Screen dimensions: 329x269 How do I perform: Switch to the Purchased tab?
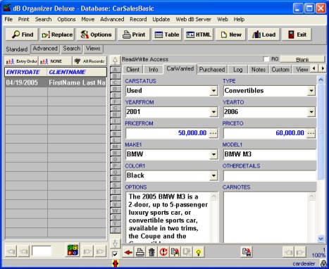(x=212, y=70)
